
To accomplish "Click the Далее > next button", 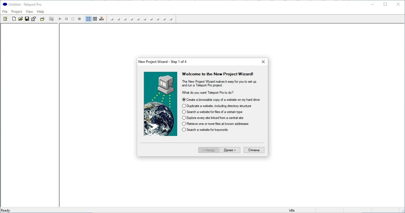I will click(x=230, y=150).
